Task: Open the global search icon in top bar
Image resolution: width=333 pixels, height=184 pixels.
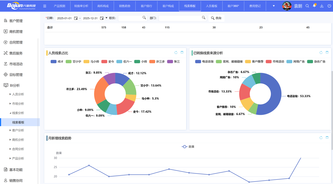Action: [x=307, y=6]
